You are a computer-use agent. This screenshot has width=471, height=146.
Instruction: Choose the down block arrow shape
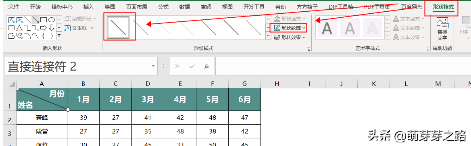(x=52, y=28)
